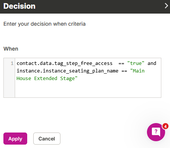Click the "true" string in the expression
Viewport: 170px width, 148px height.
point(136,63)
